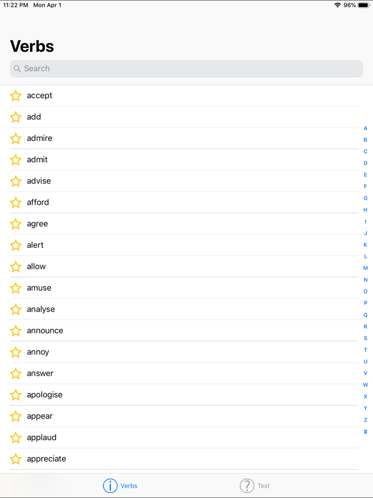Screen dimensions: 373x498
Task: Click the question mark icon for Test
Action: point(247,486)
